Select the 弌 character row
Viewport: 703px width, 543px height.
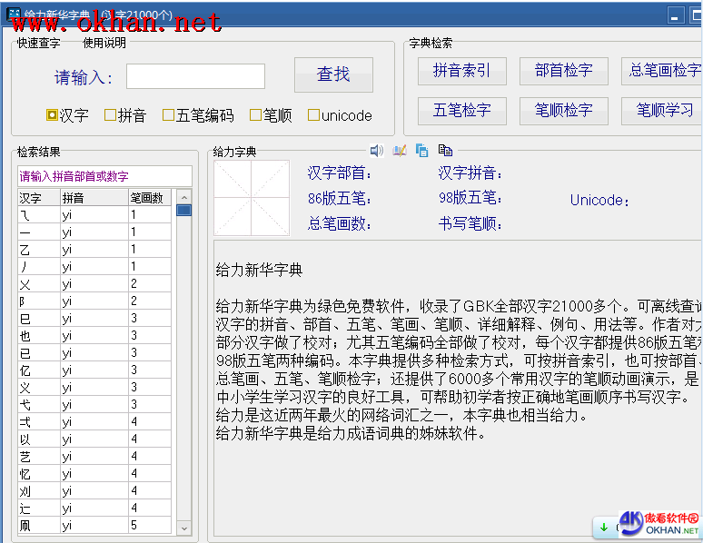(94, 422)
